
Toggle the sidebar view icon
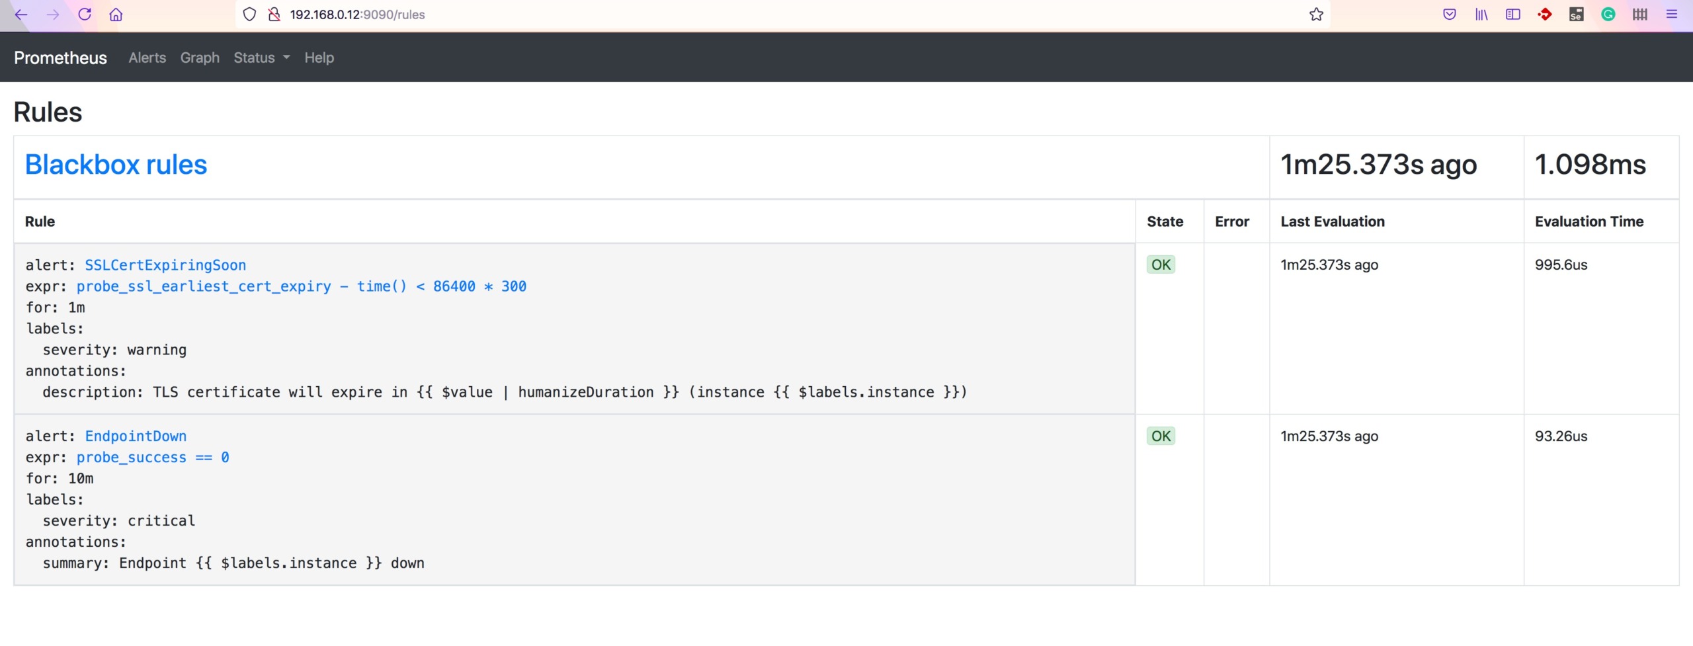pos(1513,15)
